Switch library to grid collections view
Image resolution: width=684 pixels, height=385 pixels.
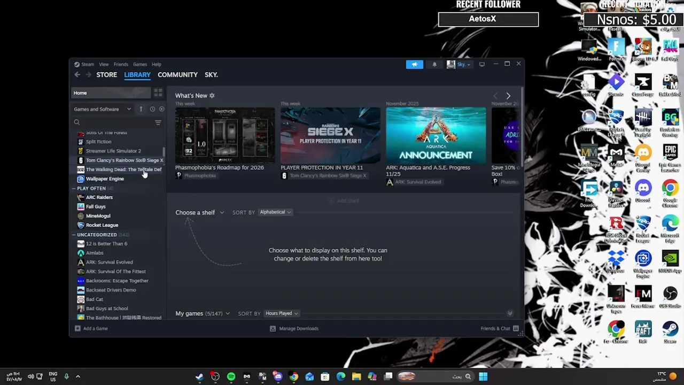coord(158,93)
